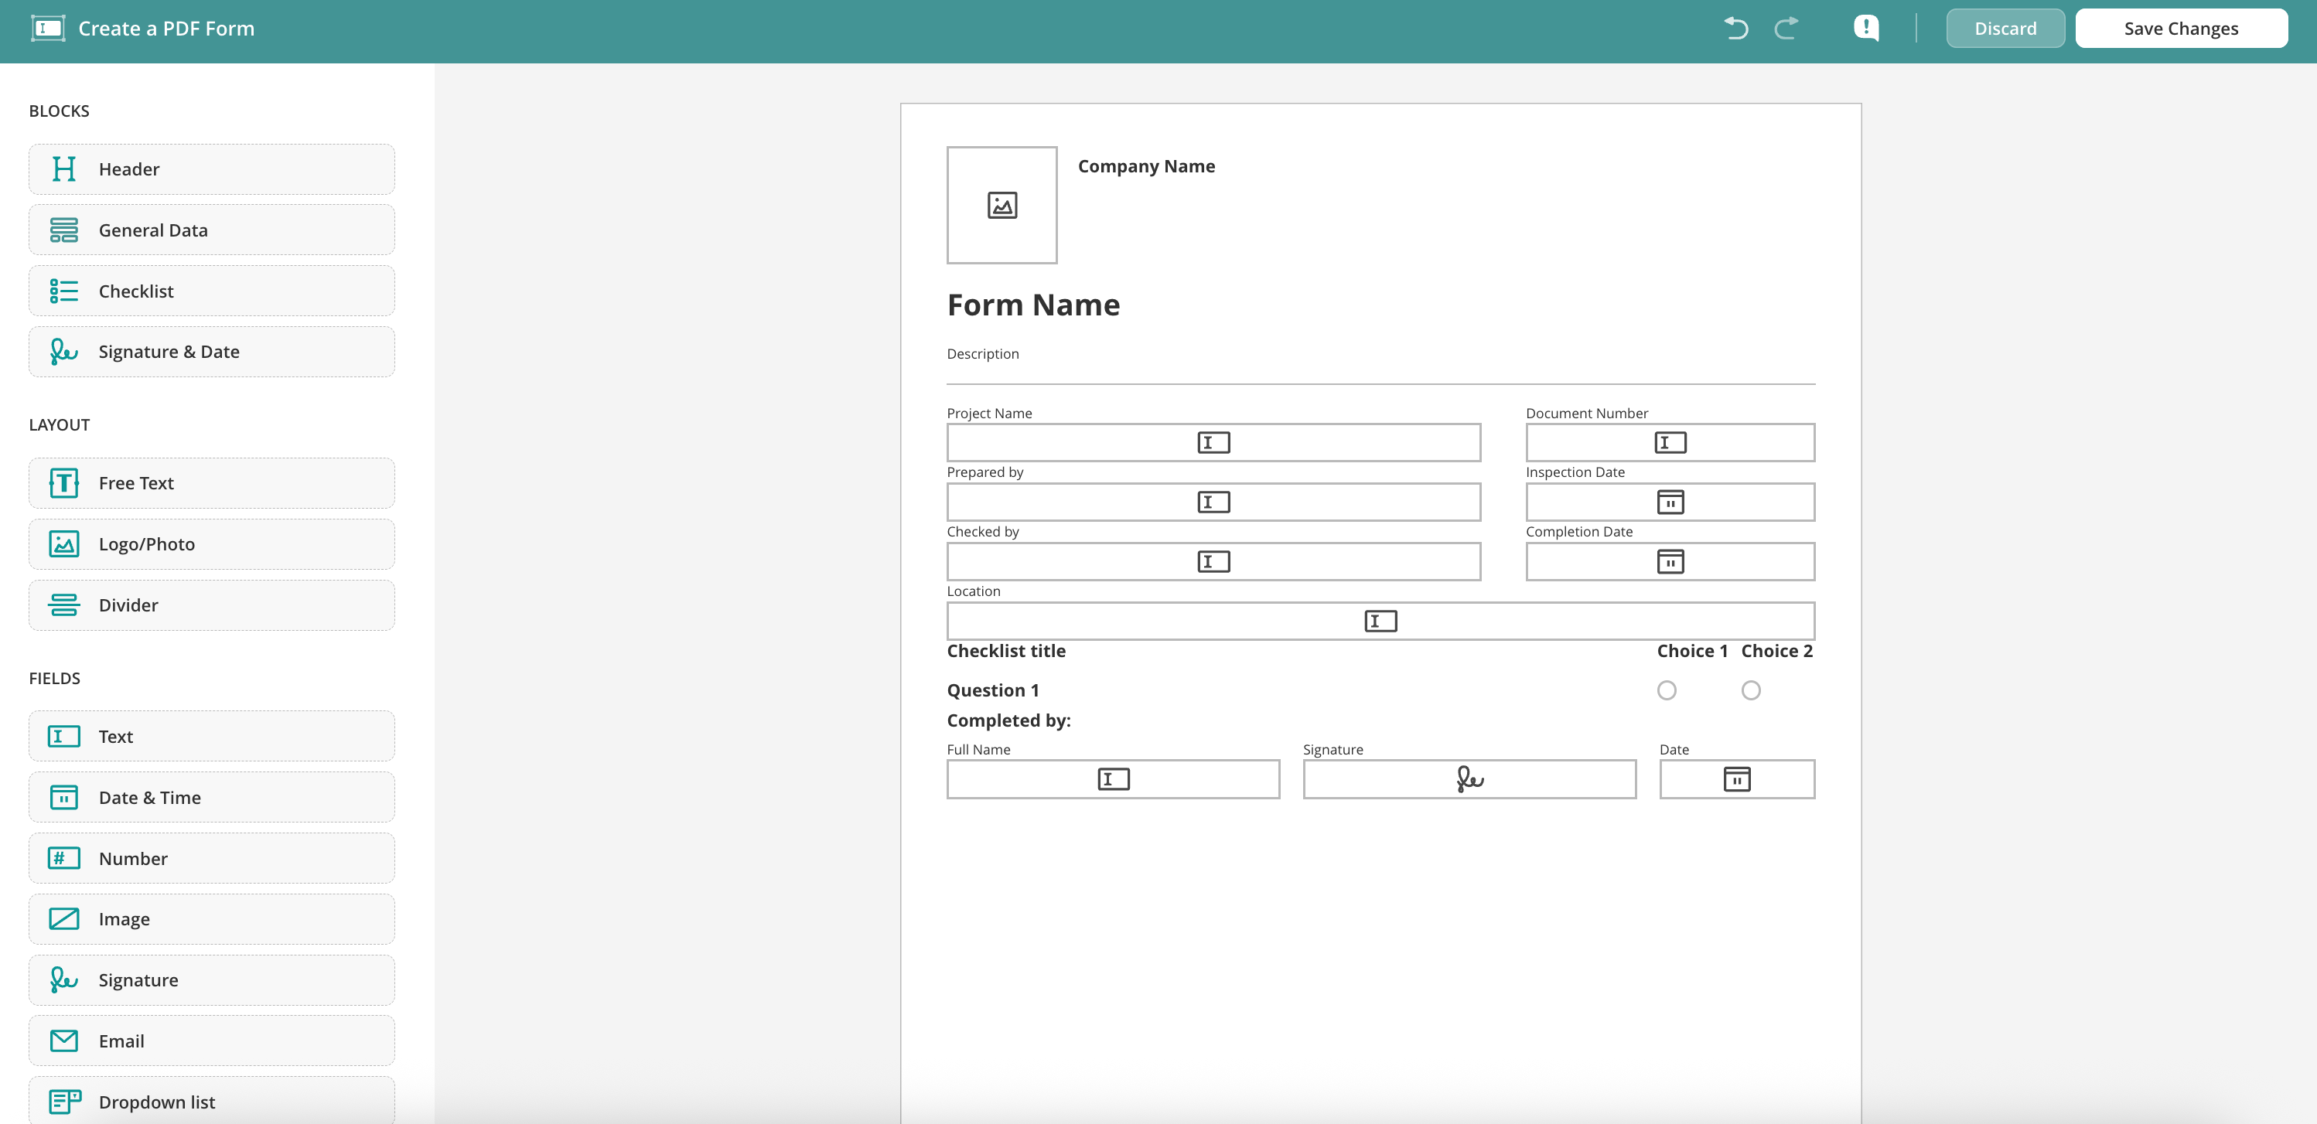
Task: Click the logo image placeholder
Action: 1001,205
